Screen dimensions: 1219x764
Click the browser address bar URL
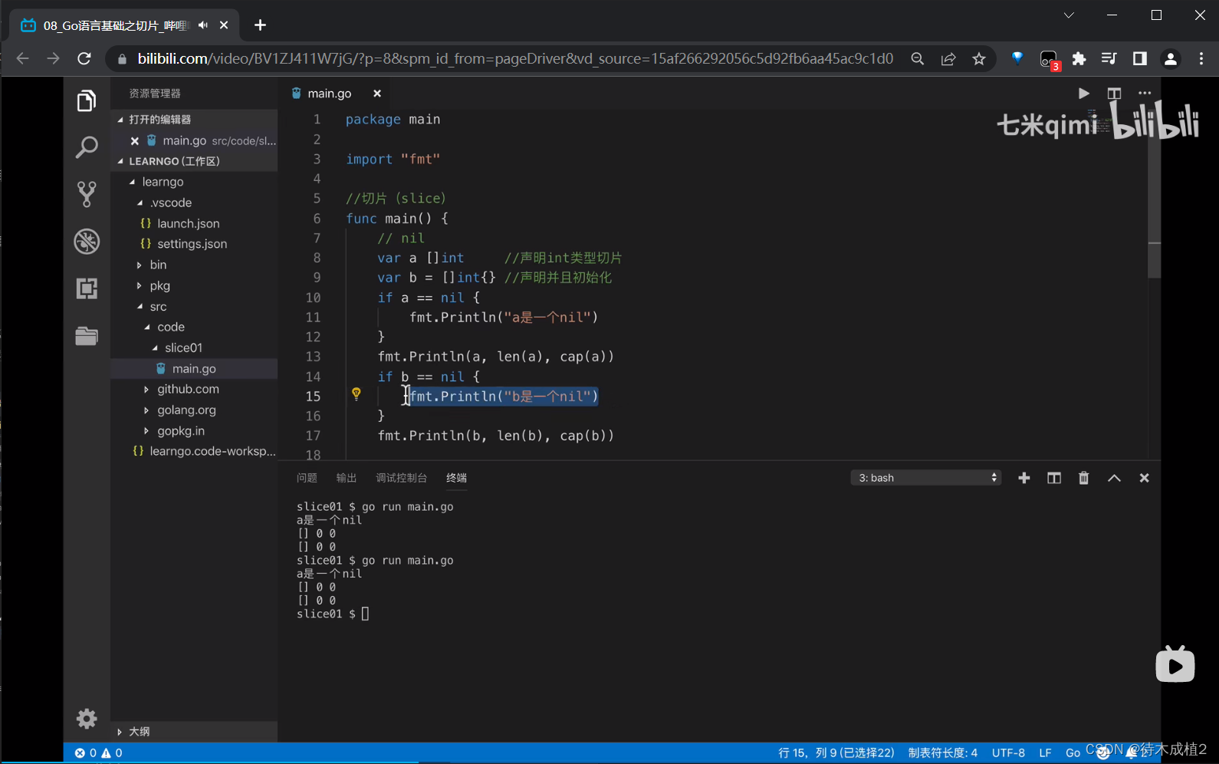(x=515, y=59)
